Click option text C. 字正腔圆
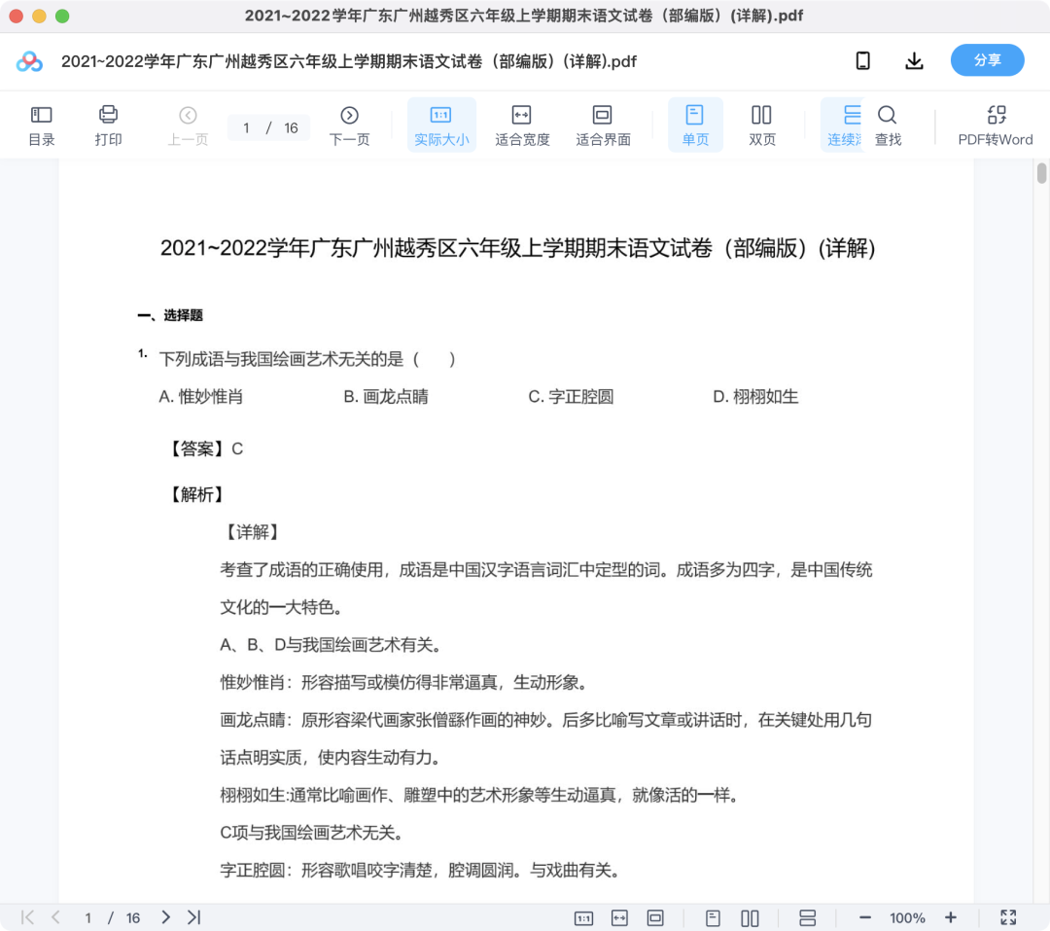The image size is (1050, 931). [571, 397]
